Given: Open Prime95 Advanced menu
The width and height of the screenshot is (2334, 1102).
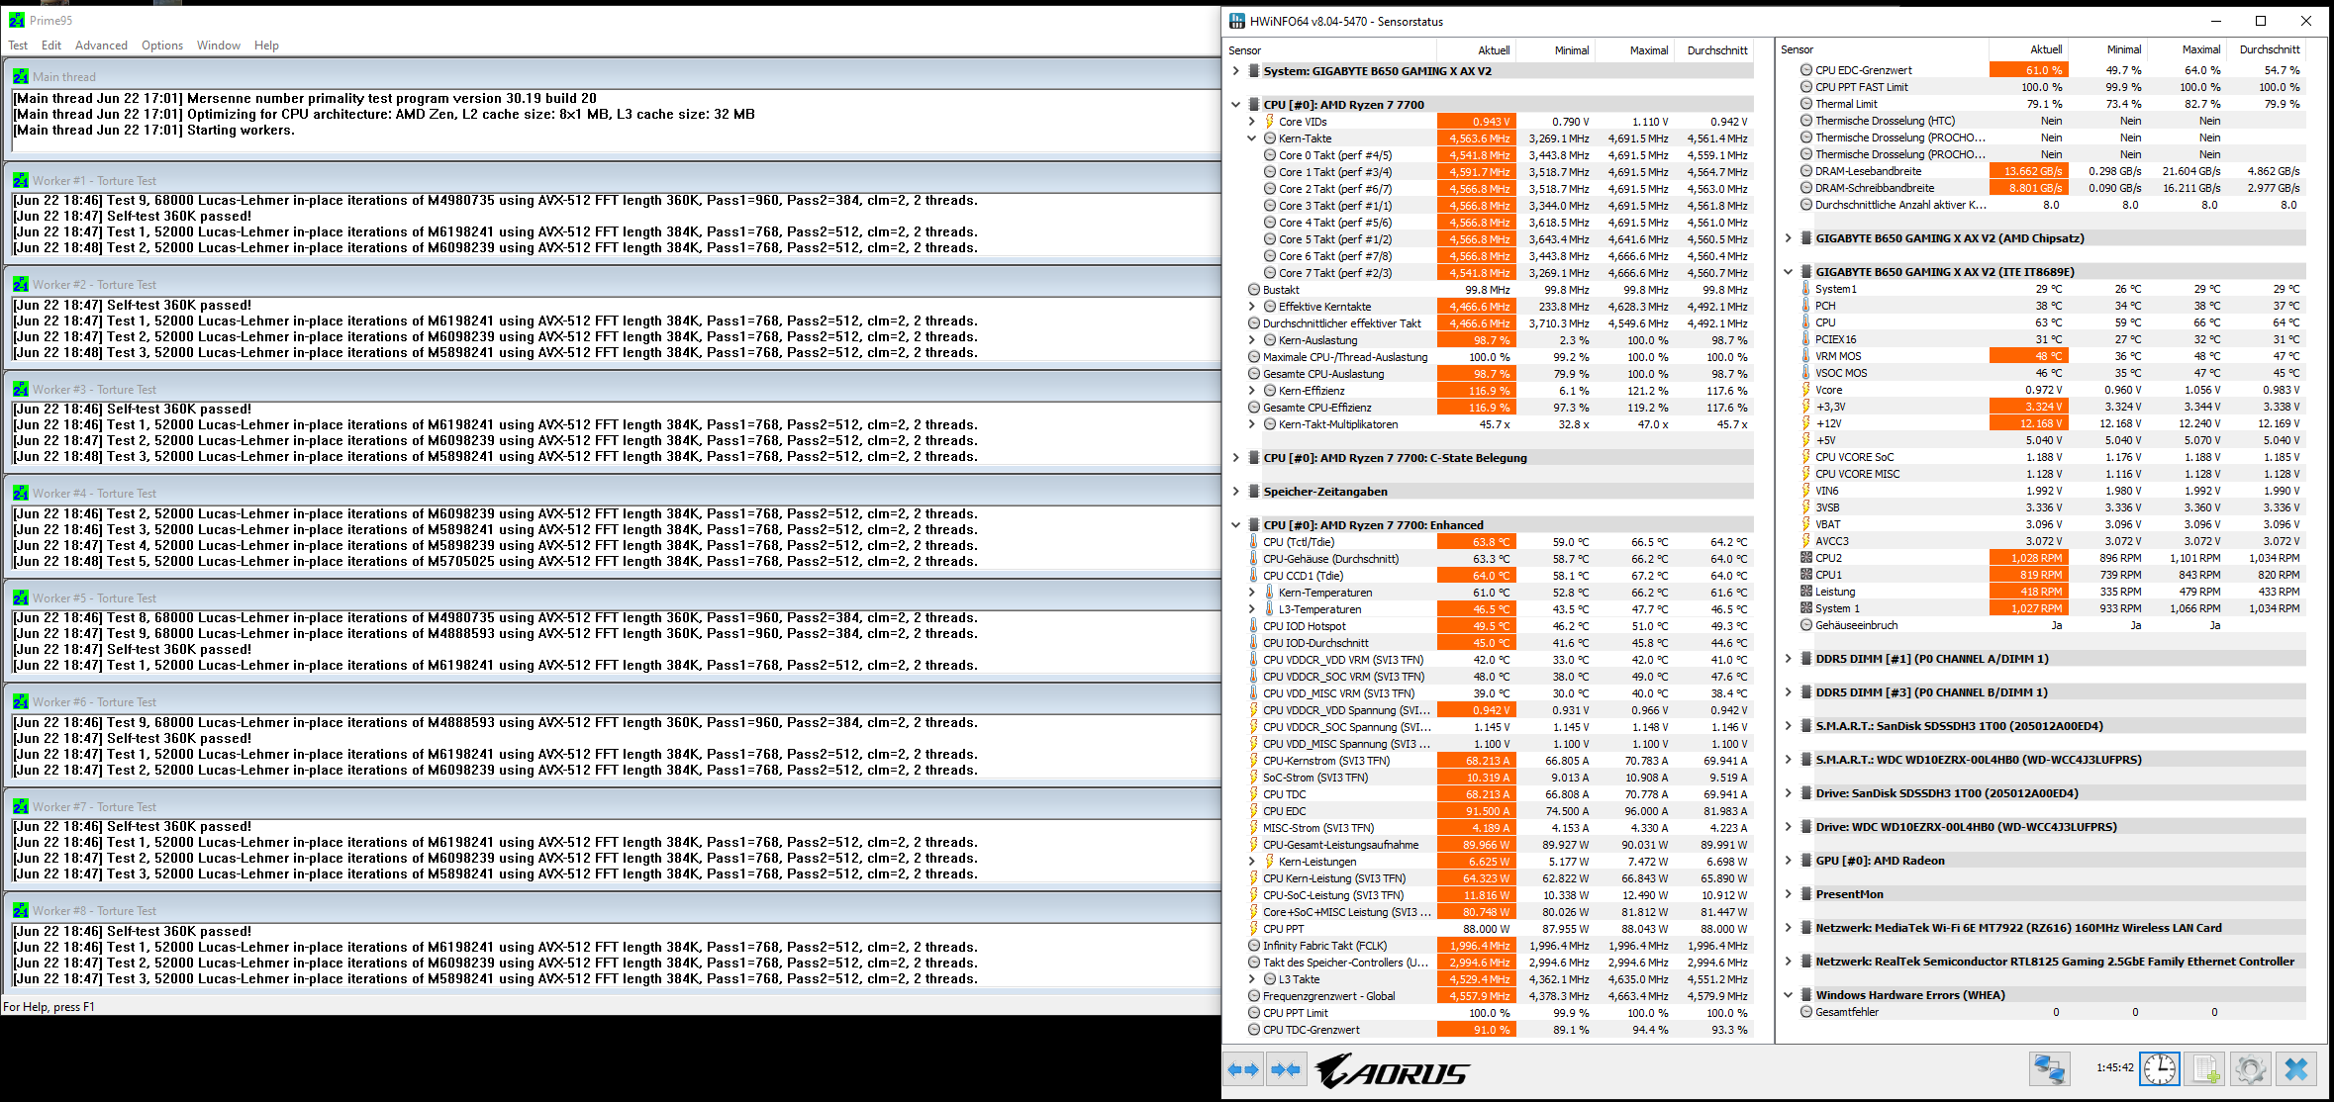Looking at the screenshot, I should tap(101, 46).
